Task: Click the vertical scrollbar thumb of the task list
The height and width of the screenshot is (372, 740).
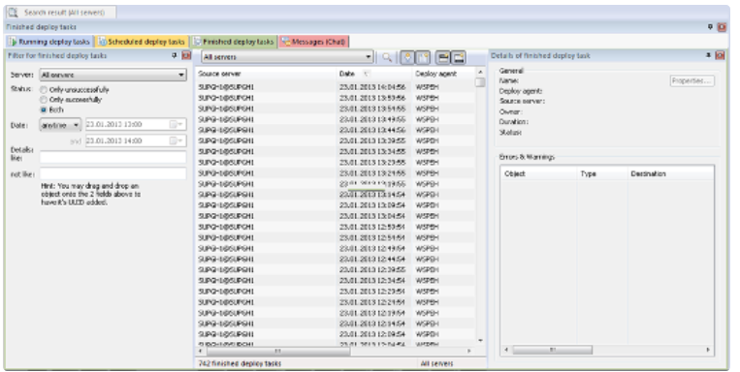Action: (480, 82)
